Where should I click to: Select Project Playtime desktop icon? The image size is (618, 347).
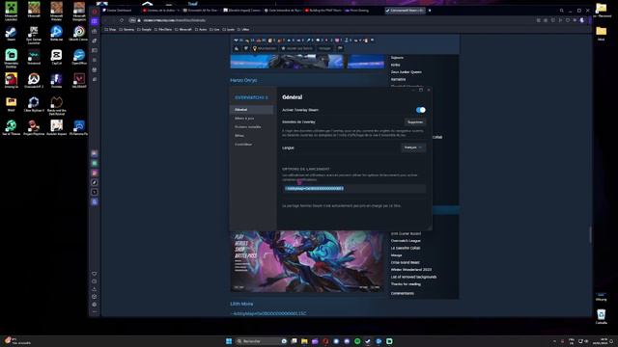pos(34,128)
